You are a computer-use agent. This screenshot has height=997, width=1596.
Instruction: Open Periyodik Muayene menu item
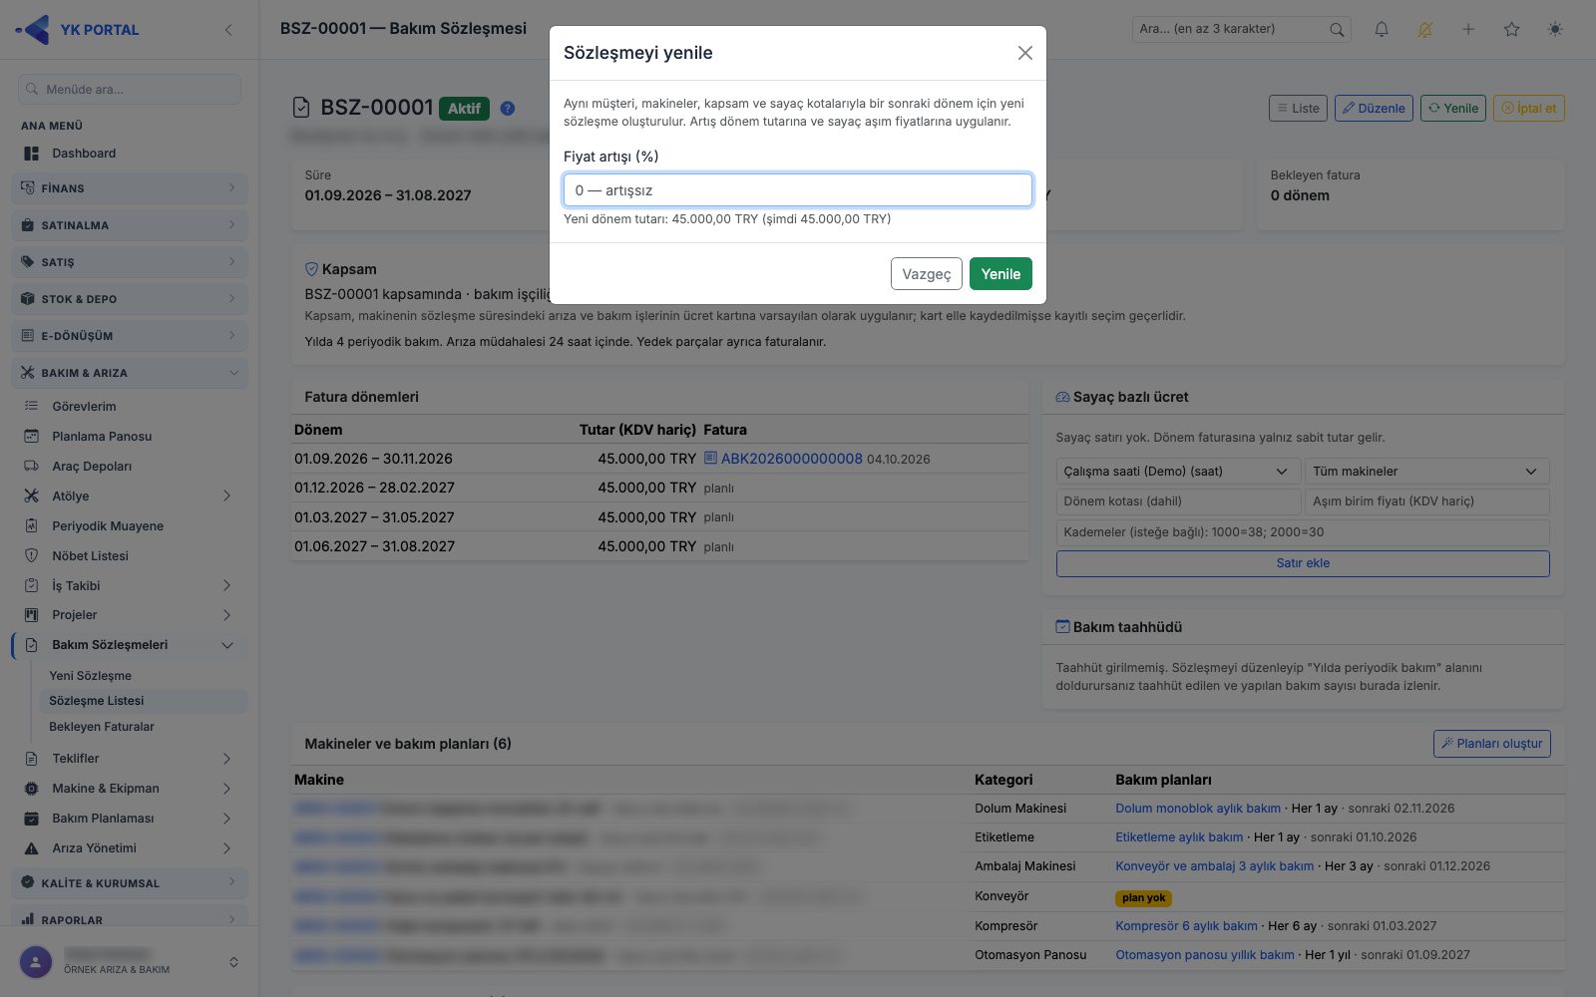pos(130,526)
